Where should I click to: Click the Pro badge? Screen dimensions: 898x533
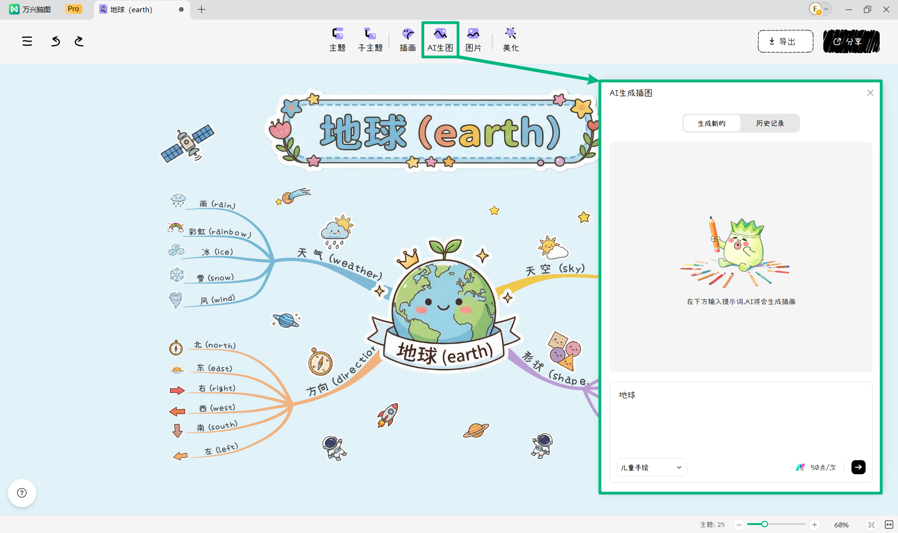pyautogui.click(x=73, y=9)
